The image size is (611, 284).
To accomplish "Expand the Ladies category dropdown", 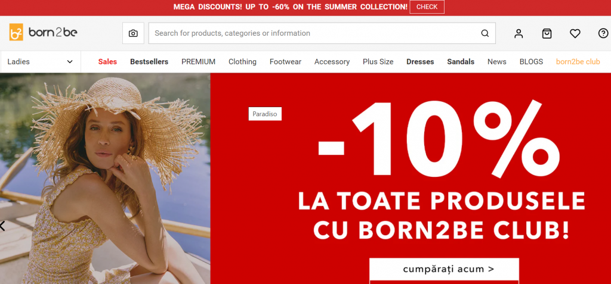I will (41, 61).
